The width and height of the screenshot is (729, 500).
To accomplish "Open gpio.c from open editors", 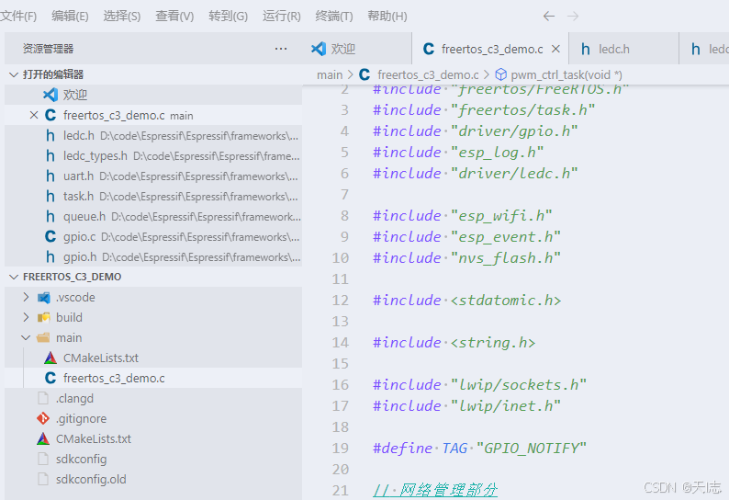I will [153, 237].
